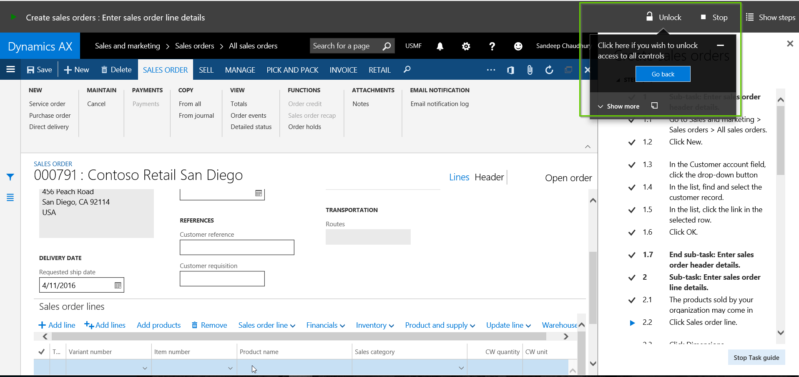
Task: Click the help question mark icon
Action: [492, 46]
